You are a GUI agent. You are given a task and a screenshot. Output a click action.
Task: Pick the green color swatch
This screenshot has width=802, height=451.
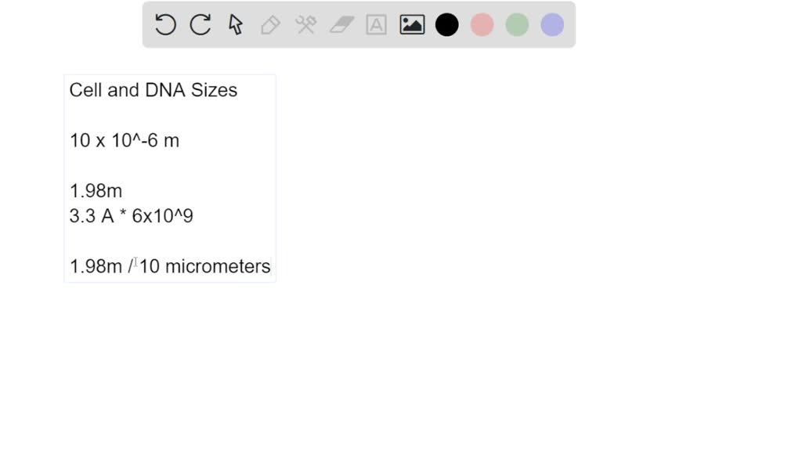[517, 25]
